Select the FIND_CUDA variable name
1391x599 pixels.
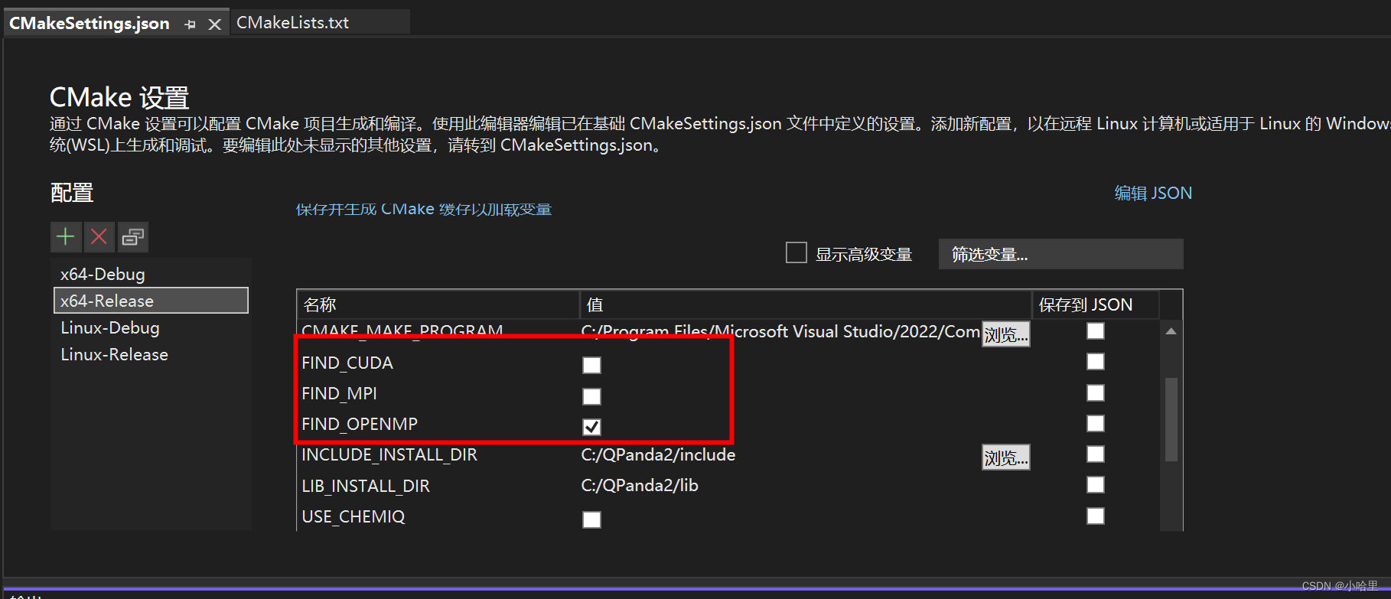347,363
